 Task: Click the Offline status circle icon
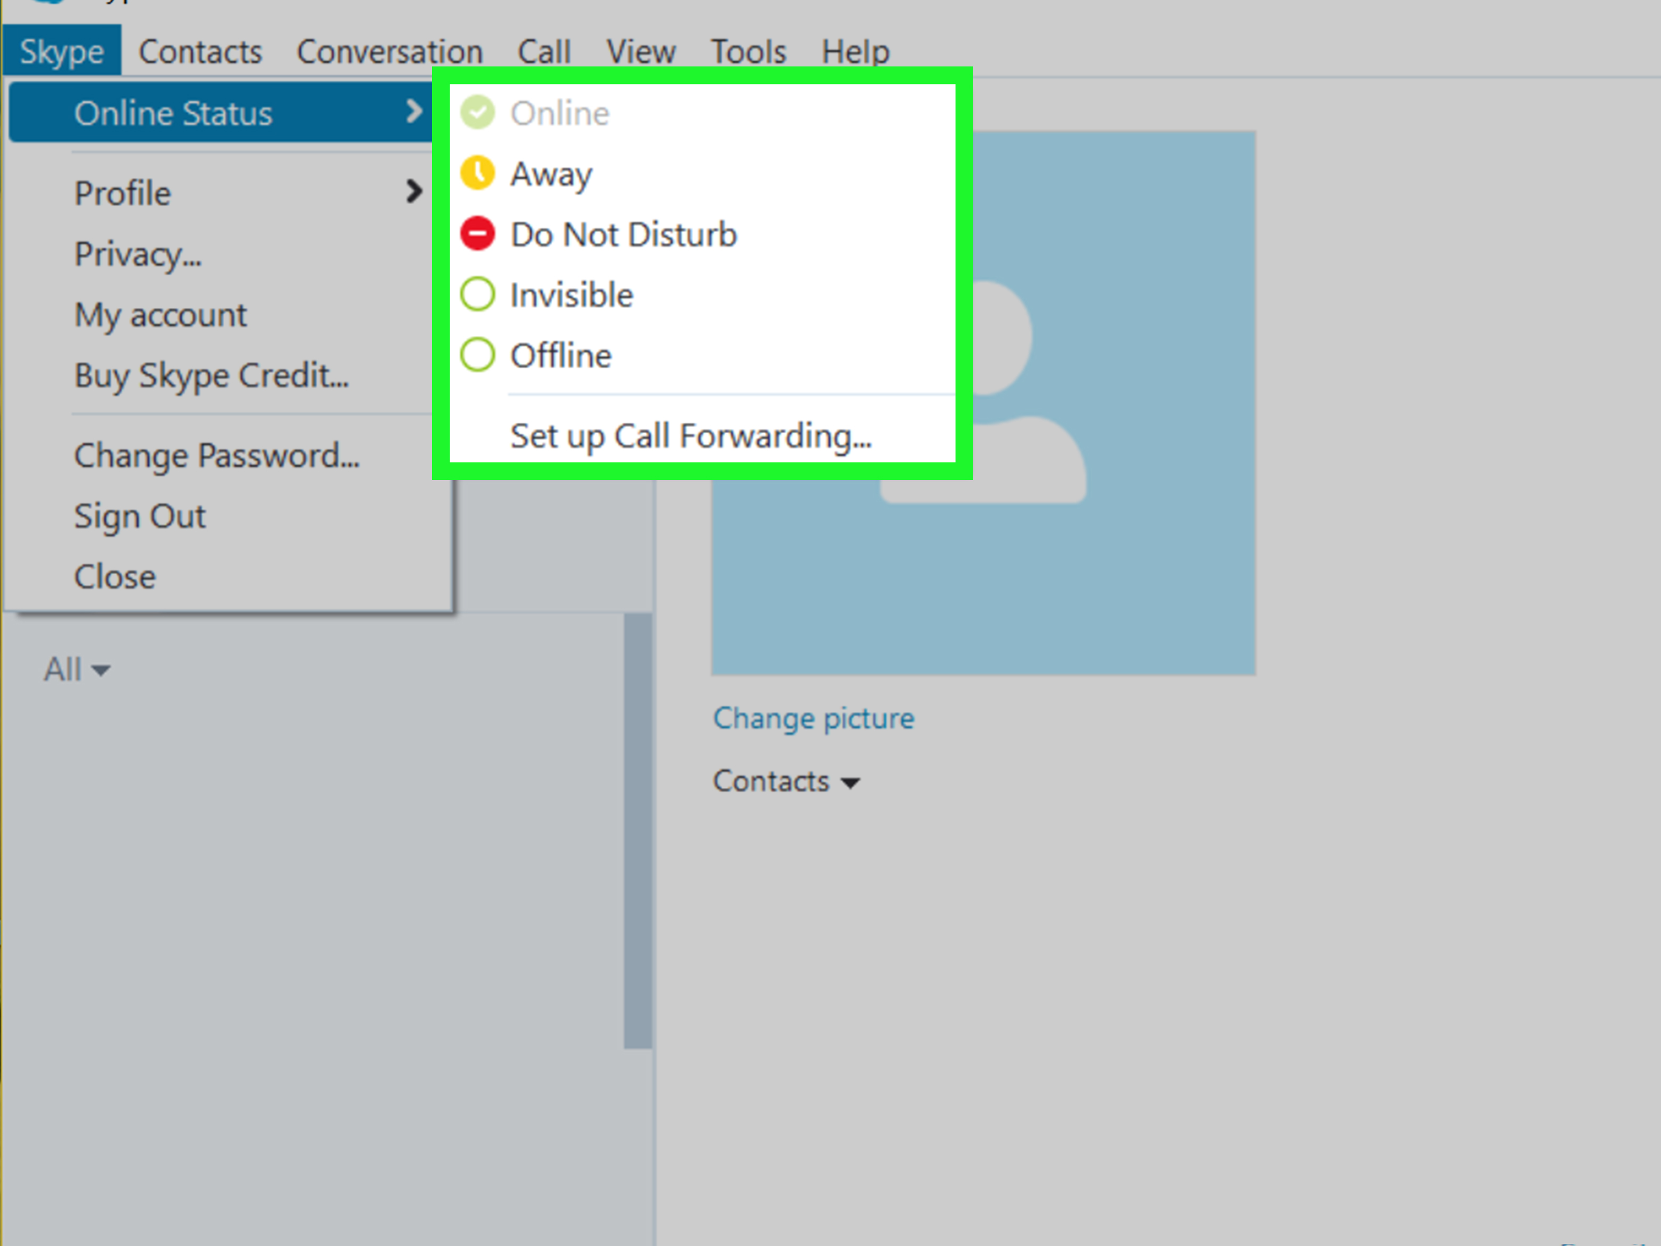[478, 355]
